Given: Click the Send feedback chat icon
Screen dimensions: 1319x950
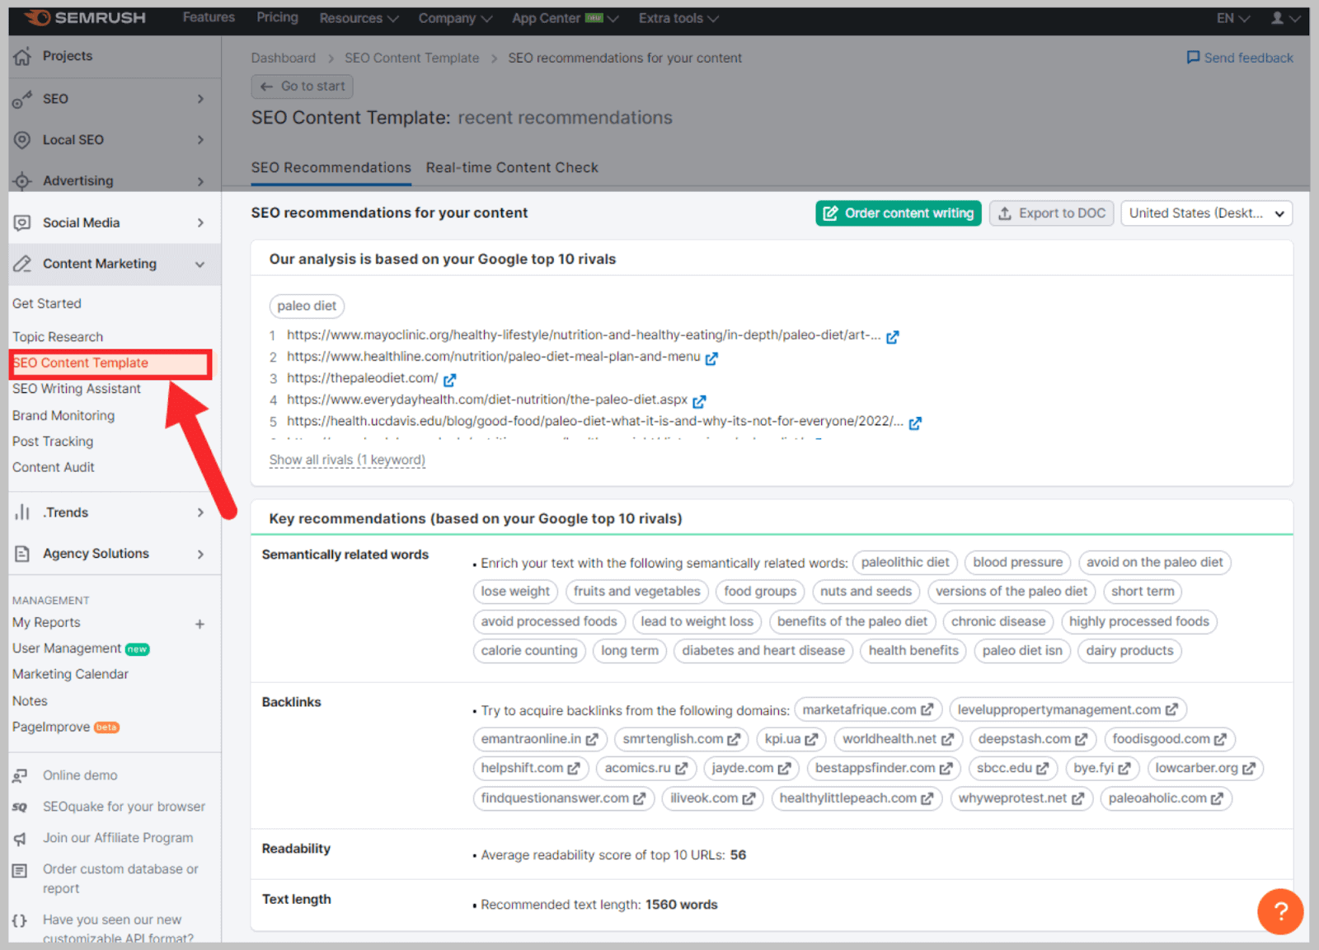Looking at the screenshot, I should (1193, 58).
